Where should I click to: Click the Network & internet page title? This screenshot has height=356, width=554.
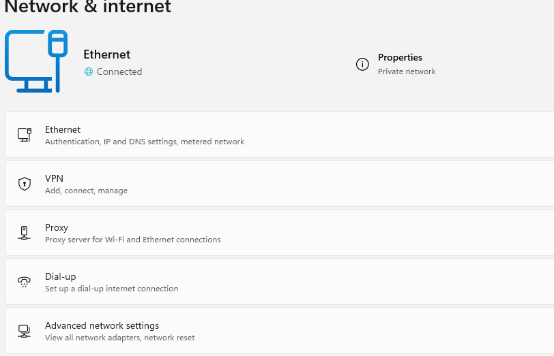click(x=88, y=7)
